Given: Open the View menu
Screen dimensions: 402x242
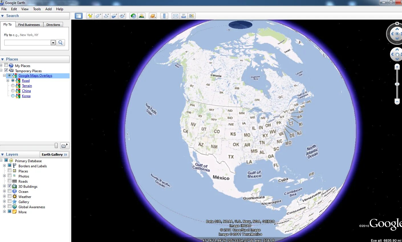Looking at the screenshot, I should 25,9.
